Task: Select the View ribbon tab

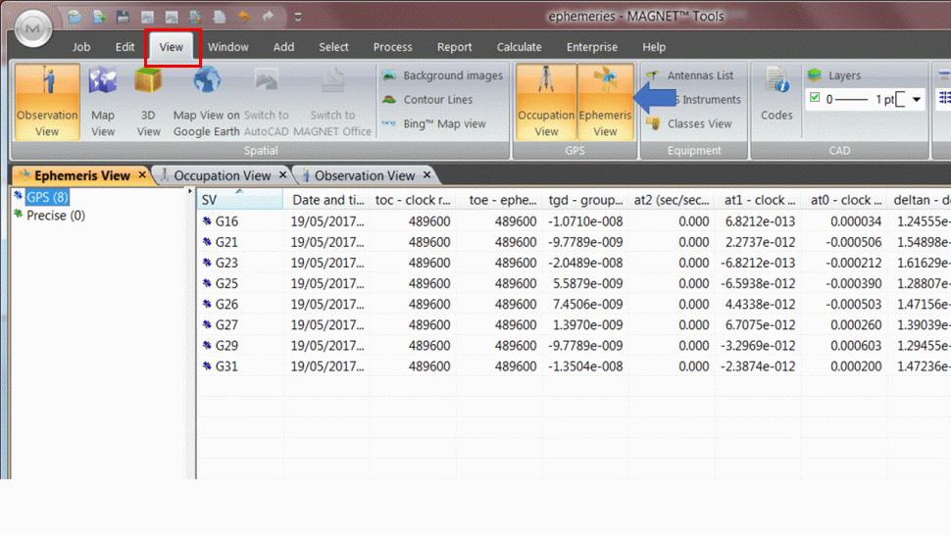Action: (171, 47)
